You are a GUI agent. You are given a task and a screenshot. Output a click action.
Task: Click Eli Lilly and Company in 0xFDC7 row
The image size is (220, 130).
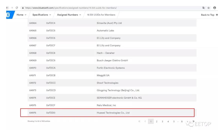108,45
